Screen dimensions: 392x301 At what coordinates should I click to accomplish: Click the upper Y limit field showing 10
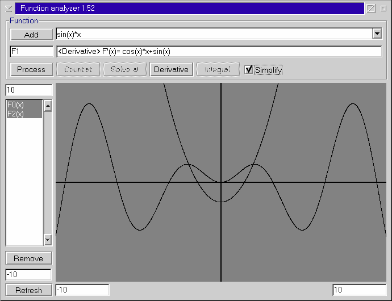click(29, 90)
